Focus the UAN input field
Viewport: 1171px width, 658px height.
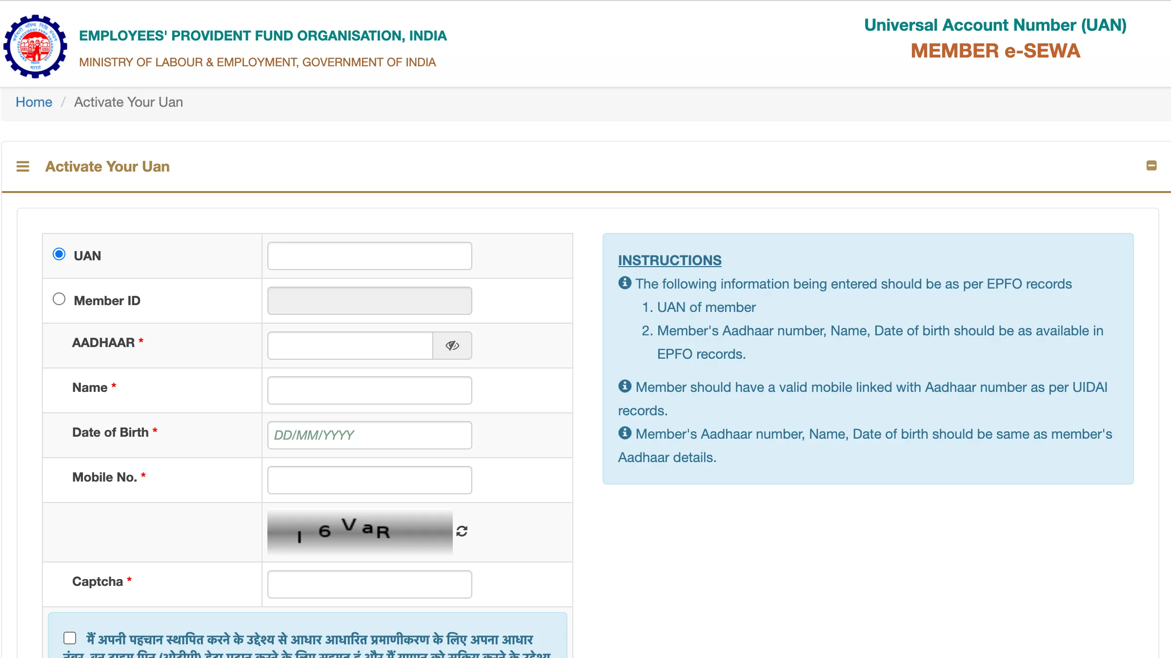click(369, 256)
